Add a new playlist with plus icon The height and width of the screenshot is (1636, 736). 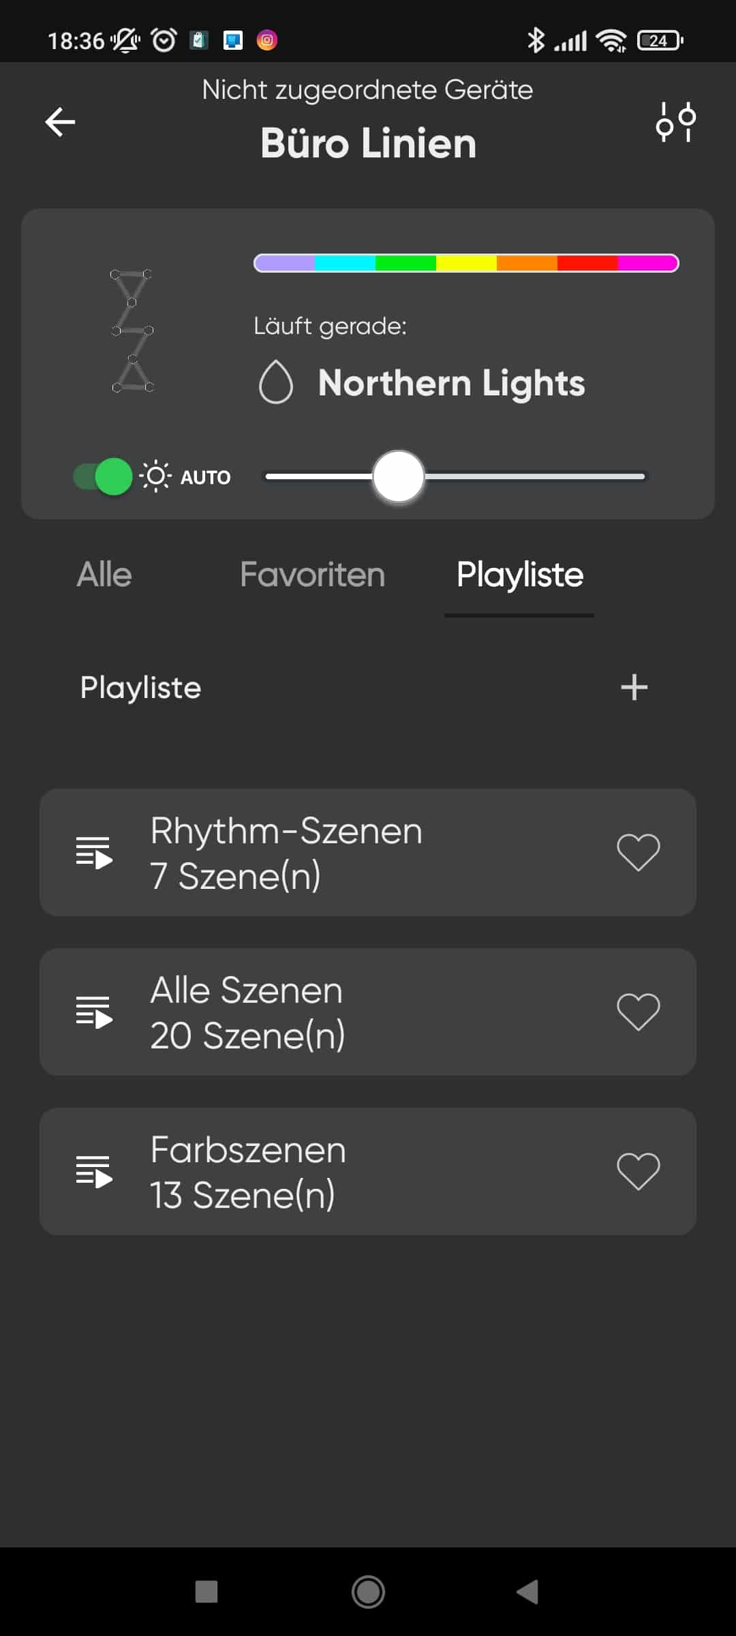[x=634, y=687]
